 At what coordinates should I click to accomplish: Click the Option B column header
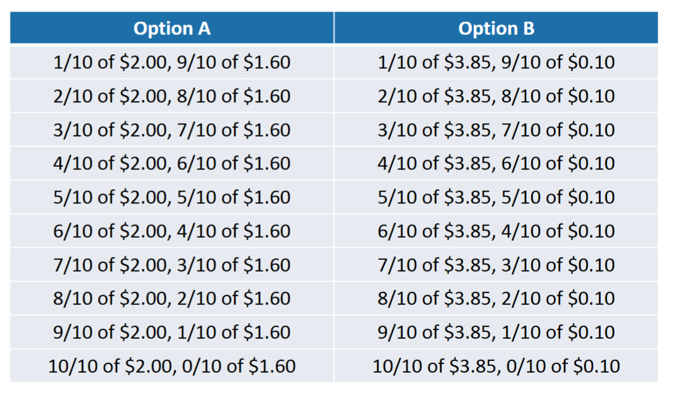[x=496, y=28]
